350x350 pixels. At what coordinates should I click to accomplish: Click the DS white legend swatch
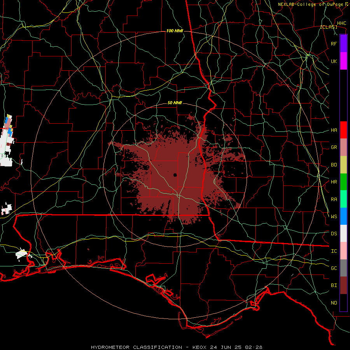(x=343, y=233)
